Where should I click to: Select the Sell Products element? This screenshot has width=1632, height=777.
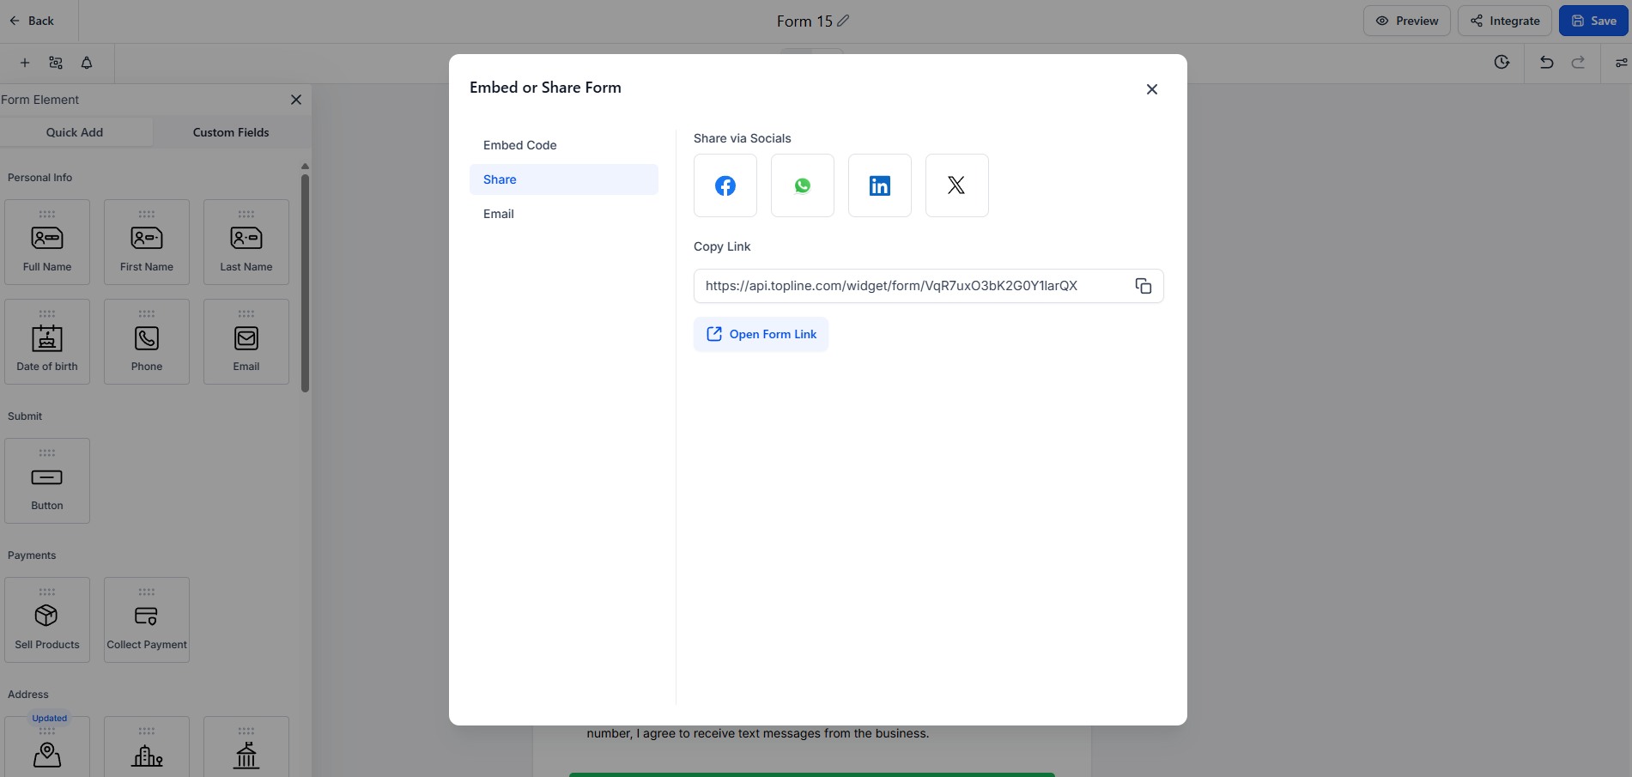click(47, 620)
